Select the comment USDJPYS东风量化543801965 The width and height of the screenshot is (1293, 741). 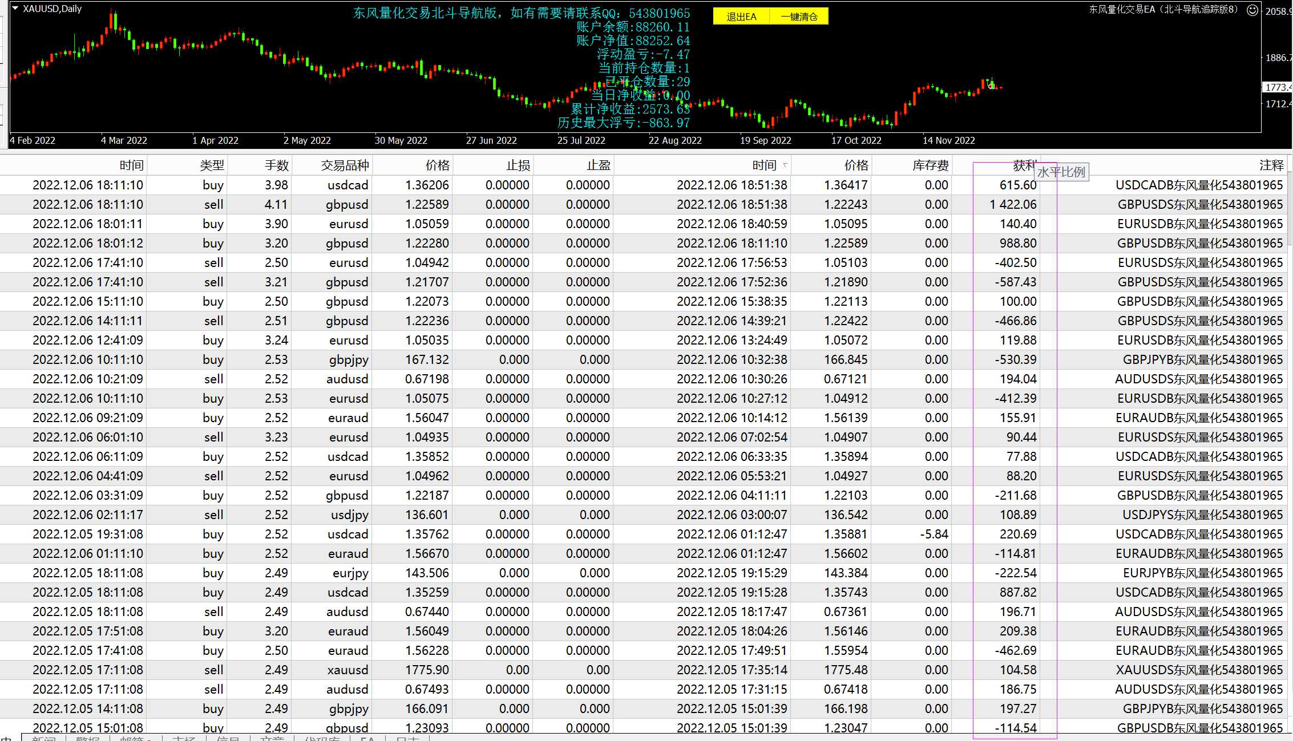tap(1203, 515)
